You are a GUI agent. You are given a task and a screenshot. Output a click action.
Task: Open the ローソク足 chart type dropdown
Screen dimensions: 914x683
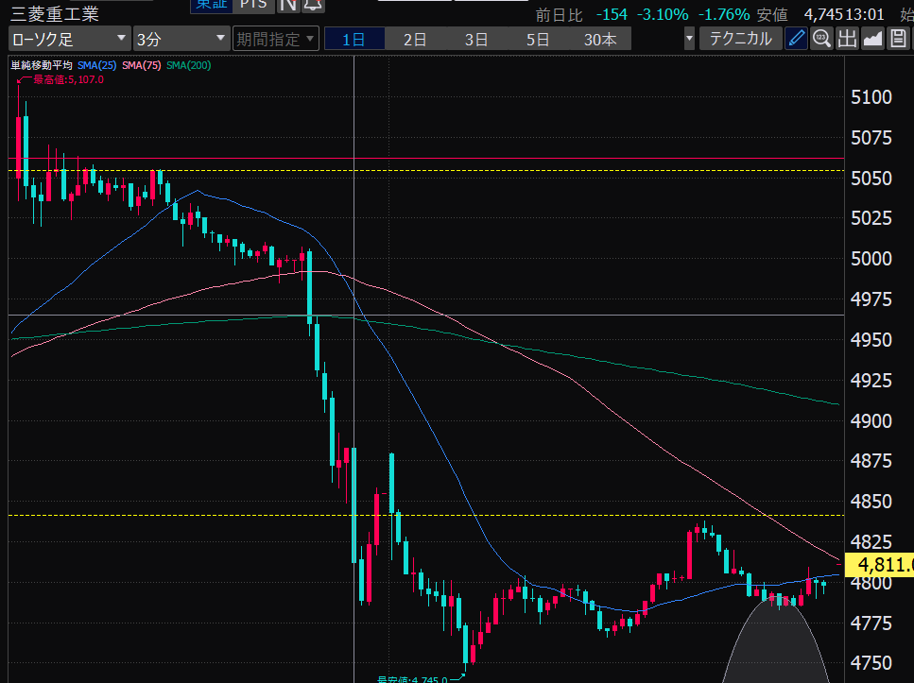(69, 39)
